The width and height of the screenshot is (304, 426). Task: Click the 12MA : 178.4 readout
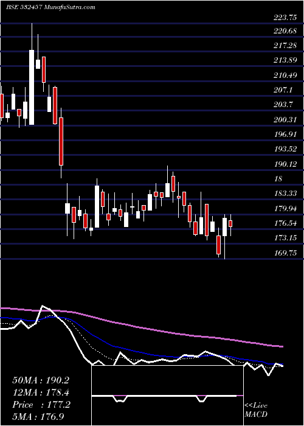pos(41,392)
